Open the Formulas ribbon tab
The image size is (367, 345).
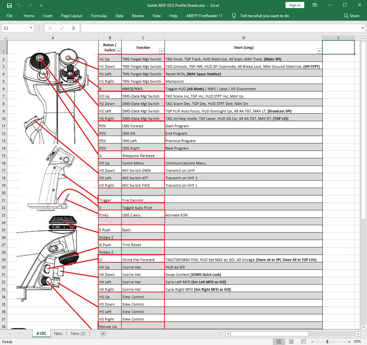(x=99, y=16)
